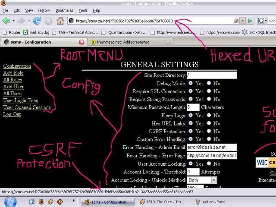The height and width of the screenshot is (207, 276).
Task: Click the browser Back arrow button
Action: coord(6,20)
